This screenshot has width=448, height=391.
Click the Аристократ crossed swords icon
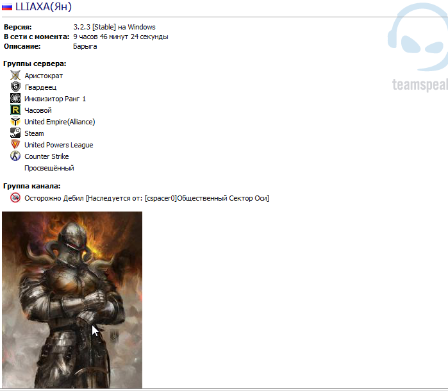pyautogui.click(x=15, y=76)
